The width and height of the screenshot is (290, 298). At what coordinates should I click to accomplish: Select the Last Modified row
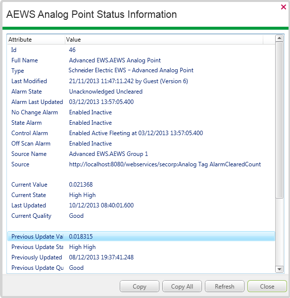point(141,81)
